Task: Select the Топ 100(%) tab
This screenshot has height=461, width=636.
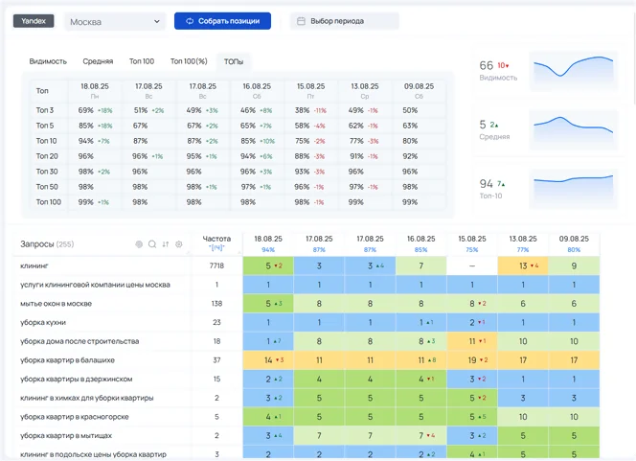Action: coord(189,61)
